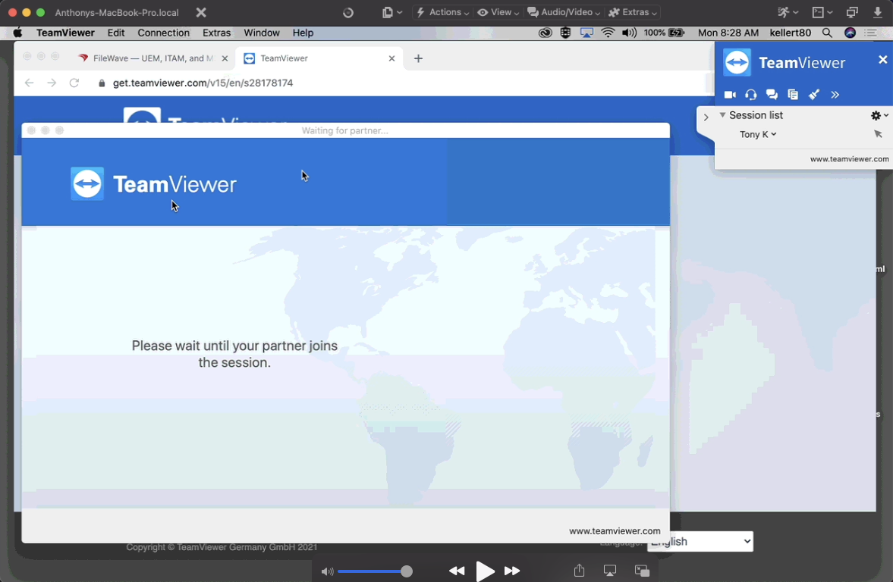Image resolution: width=893 pixels, height=582 pixels.
Task: Open the kellert80 user menu
Action: [x=790, y=33]
